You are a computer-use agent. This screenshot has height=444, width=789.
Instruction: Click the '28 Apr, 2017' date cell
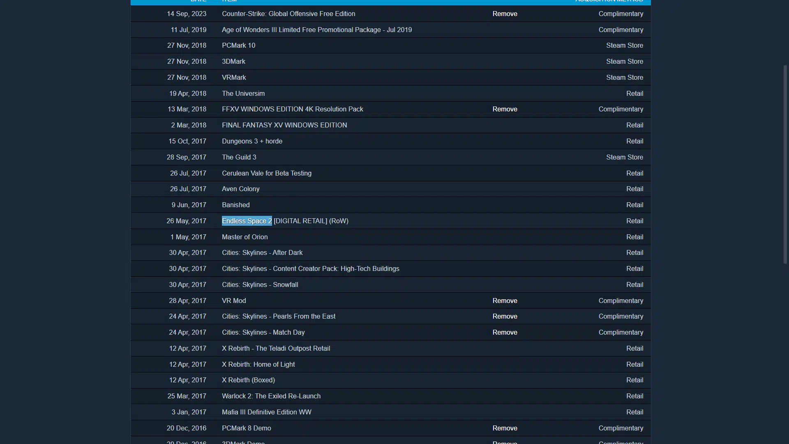[187, 301]
